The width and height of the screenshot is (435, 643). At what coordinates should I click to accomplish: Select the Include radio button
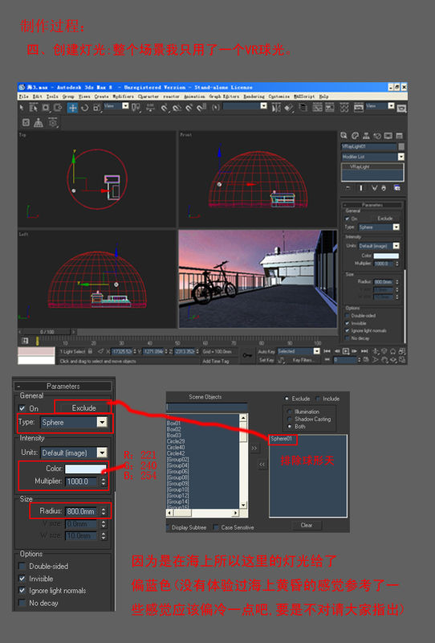(319, 399)
